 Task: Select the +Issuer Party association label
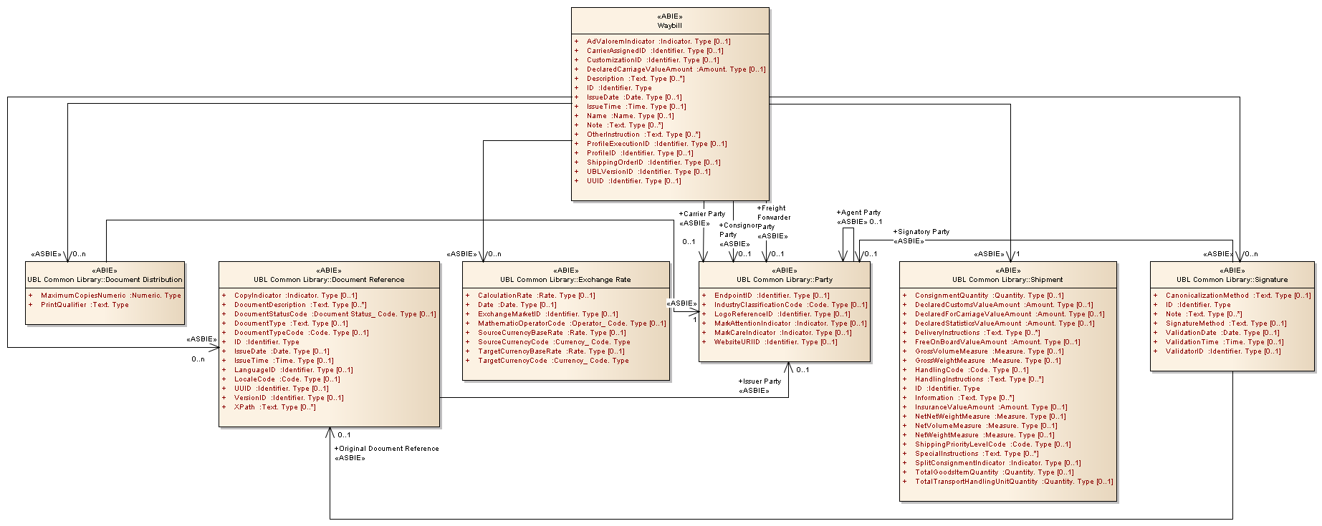pos(760,381)
